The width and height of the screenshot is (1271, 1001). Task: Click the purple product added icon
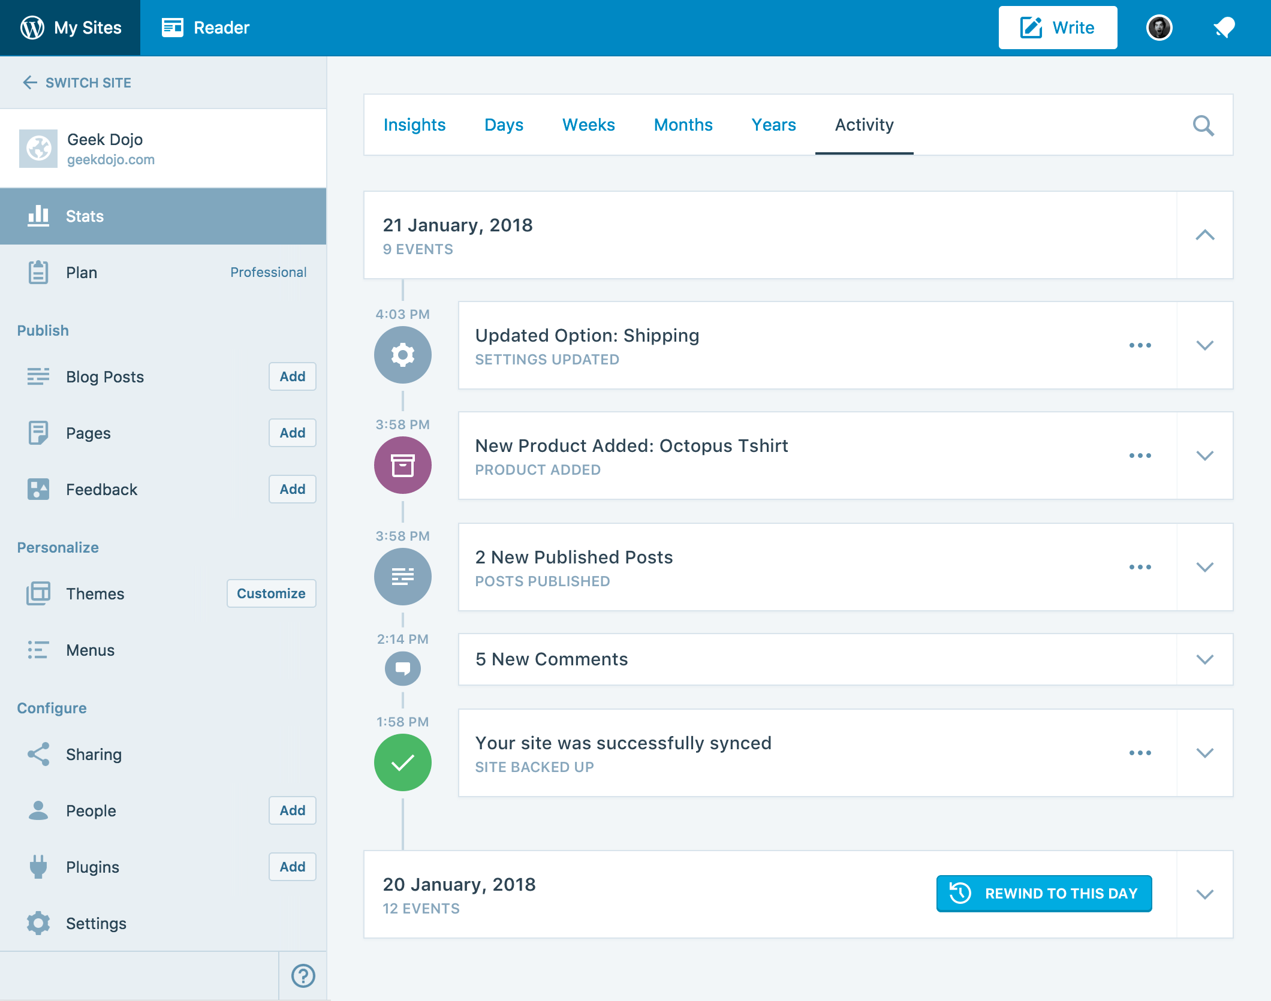click(402, 465)
